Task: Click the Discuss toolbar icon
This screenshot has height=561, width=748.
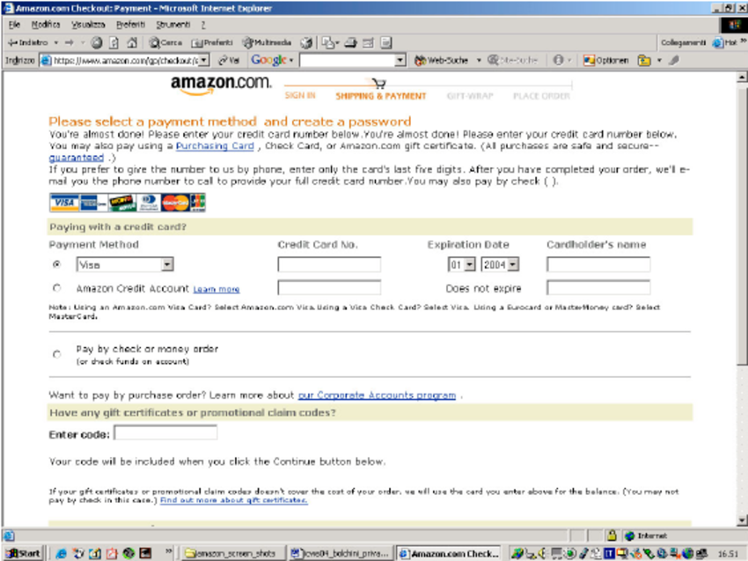Action: point(386,43)
